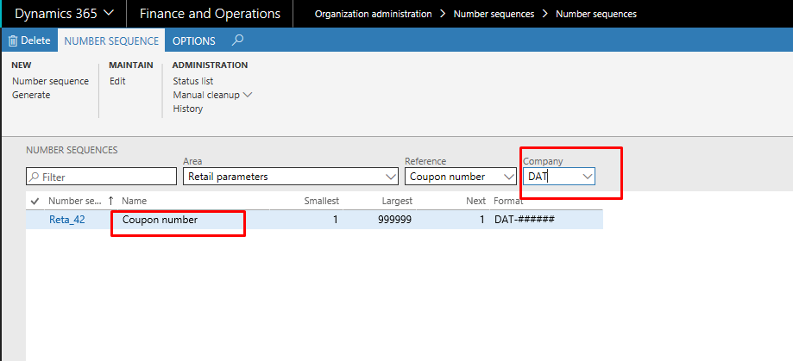Switch to the OPTIONS tab
This screenshot has height=361, width=793.
click(193, 40)
